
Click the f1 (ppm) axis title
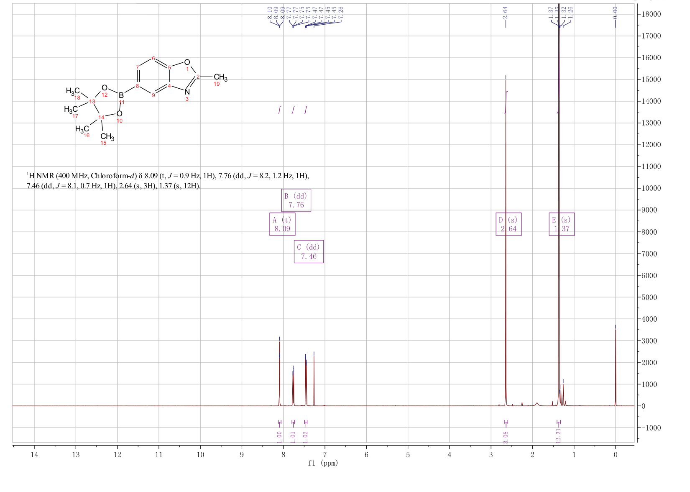323,463
